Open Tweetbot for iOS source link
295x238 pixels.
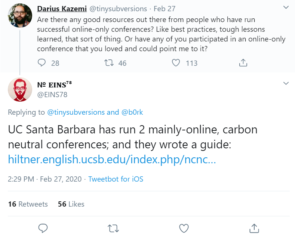click(x=116, y=179)
